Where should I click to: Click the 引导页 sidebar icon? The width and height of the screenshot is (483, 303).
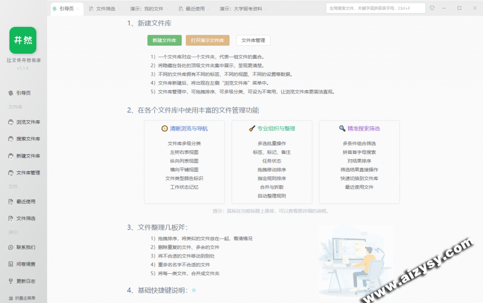(x=11, y=93)
